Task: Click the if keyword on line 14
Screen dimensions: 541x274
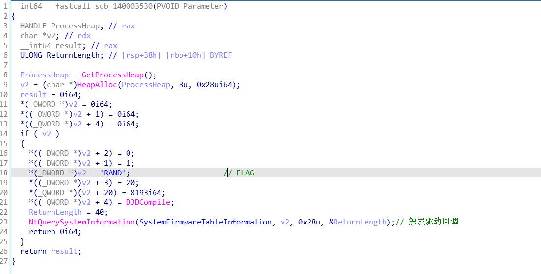Action: 25,134
